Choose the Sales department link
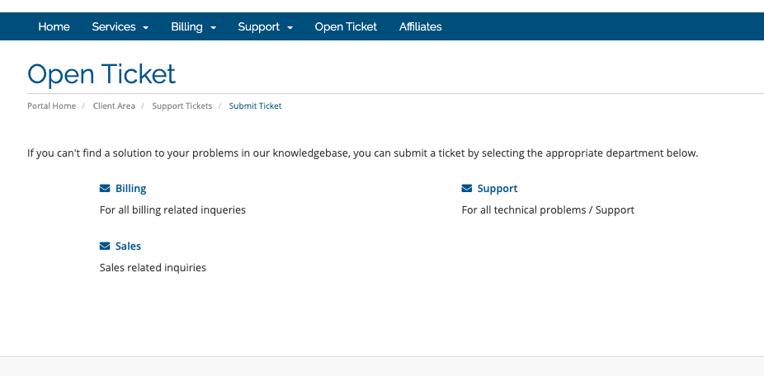Screen dimensions: 764x376 (x=128, y=246)
